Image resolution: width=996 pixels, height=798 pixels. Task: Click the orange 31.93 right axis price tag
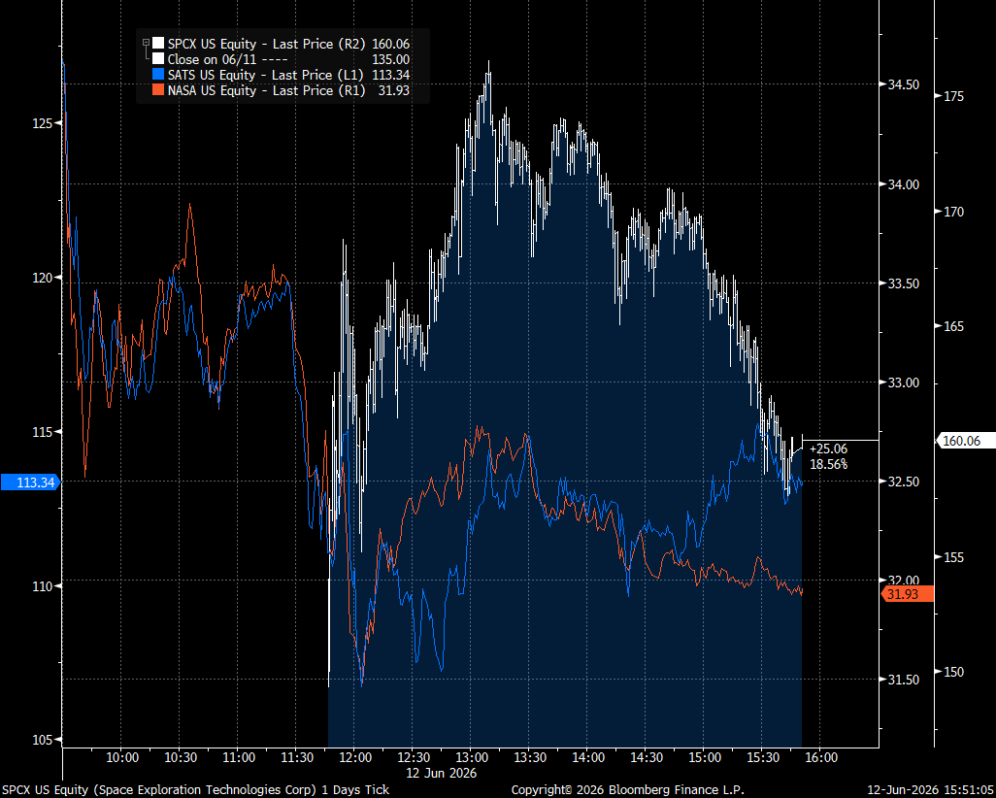[907, 594]
